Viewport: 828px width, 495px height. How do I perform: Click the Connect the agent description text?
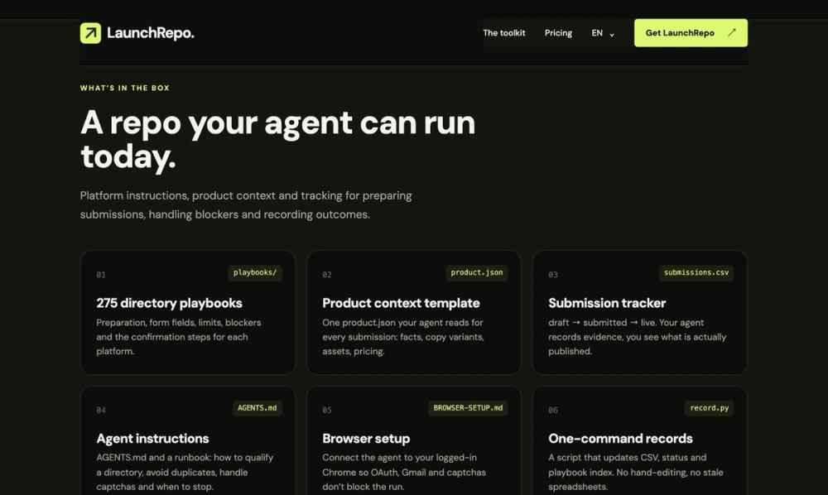[x=404, y=473]
